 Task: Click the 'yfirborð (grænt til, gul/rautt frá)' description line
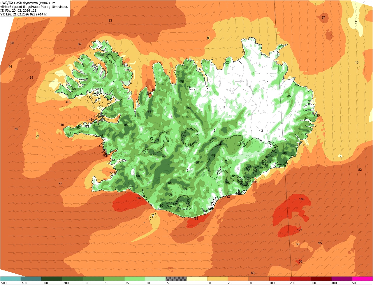34,6
